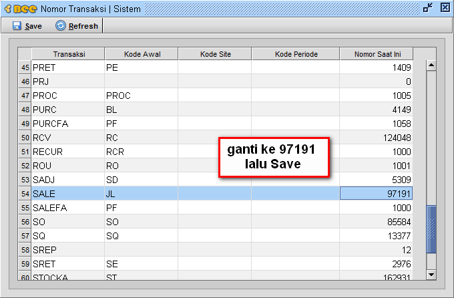
Task: Click the 85584 number cell
Action: point(376,222)
